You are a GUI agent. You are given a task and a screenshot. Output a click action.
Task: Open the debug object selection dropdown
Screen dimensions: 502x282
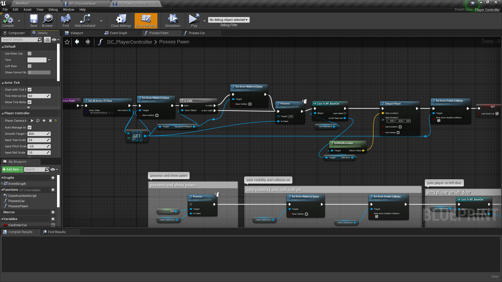coord(229,20)
